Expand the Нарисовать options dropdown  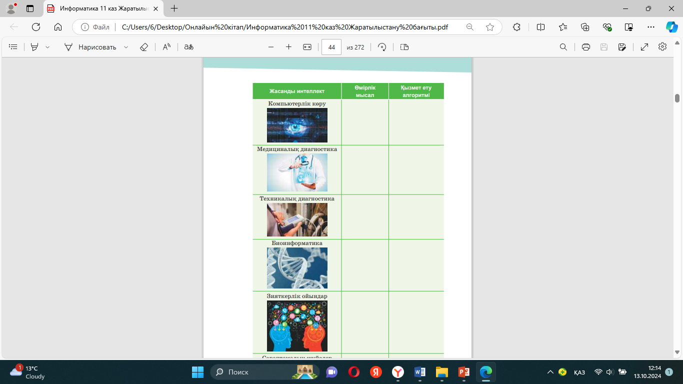coord(126,47)
